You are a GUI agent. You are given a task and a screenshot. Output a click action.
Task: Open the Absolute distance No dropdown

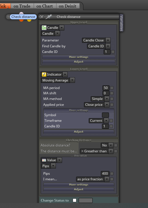[111, 145]
